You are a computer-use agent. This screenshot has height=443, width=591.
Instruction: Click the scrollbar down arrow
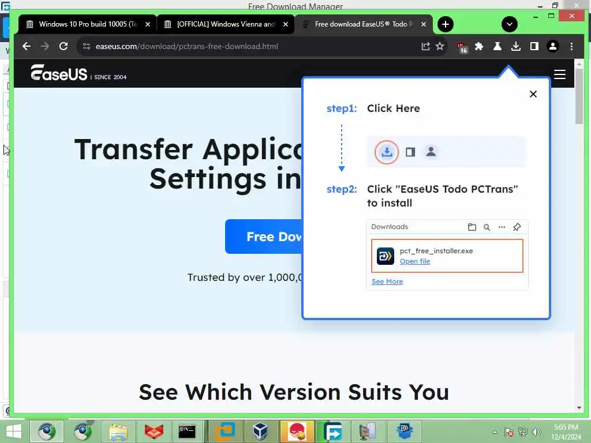579,408
